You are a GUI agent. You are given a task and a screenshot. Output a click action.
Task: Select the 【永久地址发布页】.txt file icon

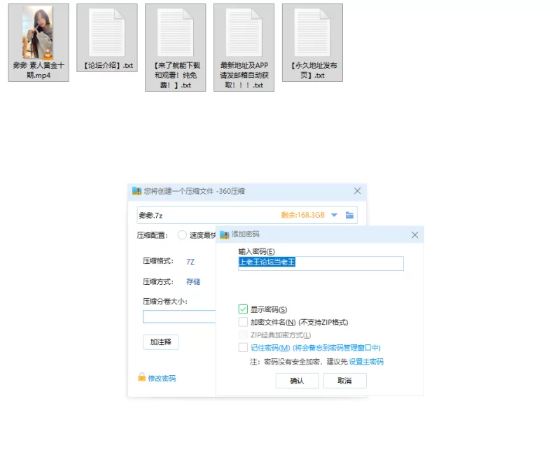coord(312,32)
